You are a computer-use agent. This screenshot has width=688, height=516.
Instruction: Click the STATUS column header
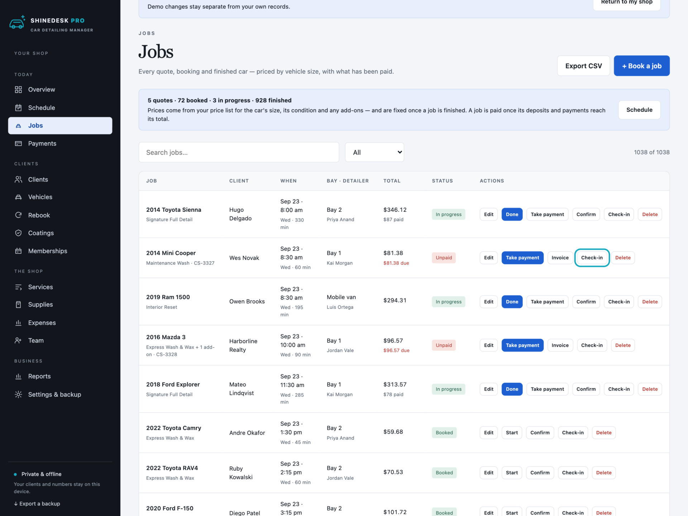[x=442, y=181]
